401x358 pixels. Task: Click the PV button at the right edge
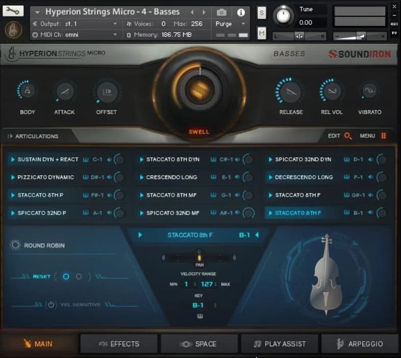(394, 33)
